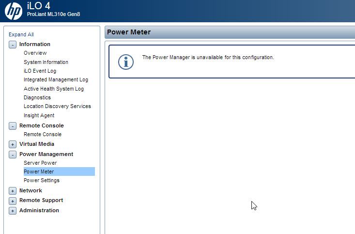This screenshot has height=234, width=355.
Task: Click the Power Meter page title
Action: click(129, 32)
